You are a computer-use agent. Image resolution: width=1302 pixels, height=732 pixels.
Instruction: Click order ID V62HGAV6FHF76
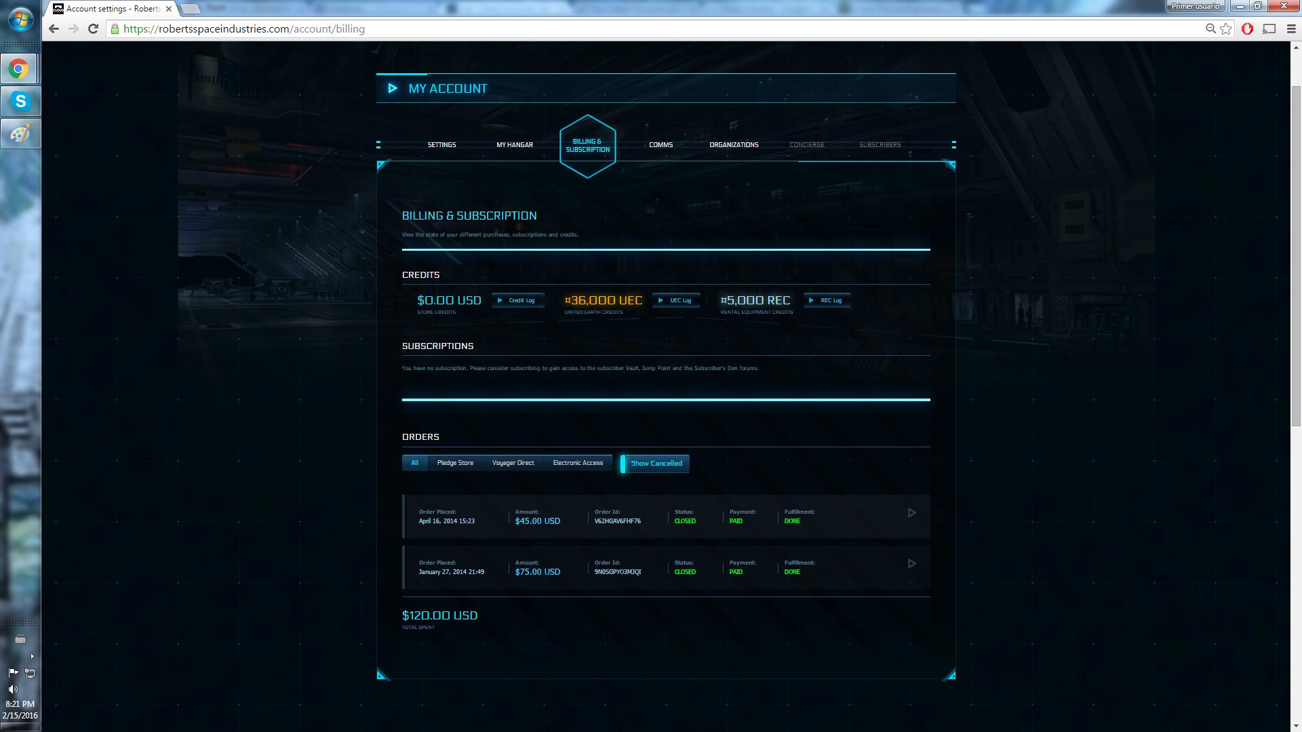618,521
